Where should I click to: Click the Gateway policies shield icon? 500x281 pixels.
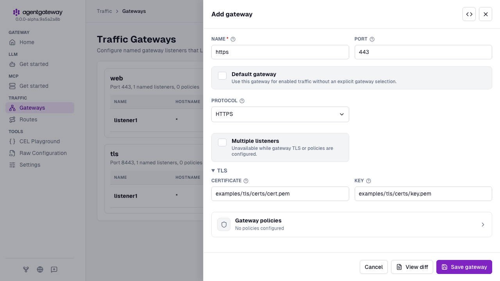click(224, 224)
